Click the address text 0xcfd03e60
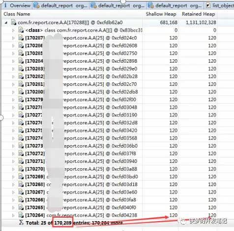Image resolution: width=234 pixels, height=231 pixels. (124, 192)
